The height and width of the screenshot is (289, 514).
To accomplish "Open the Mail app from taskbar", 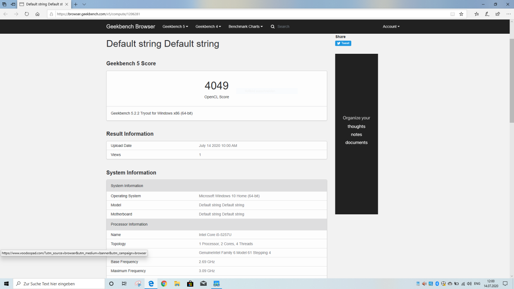I will [204, 284].
